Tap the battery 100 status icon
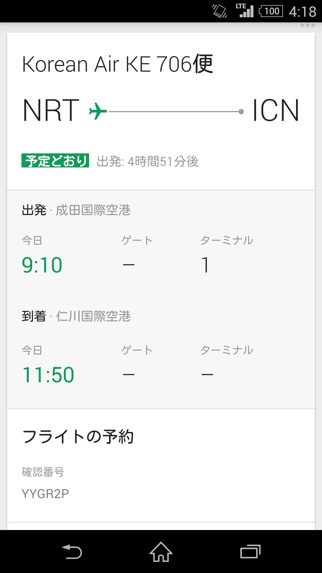322x573 pixels. tap(271, 11)
